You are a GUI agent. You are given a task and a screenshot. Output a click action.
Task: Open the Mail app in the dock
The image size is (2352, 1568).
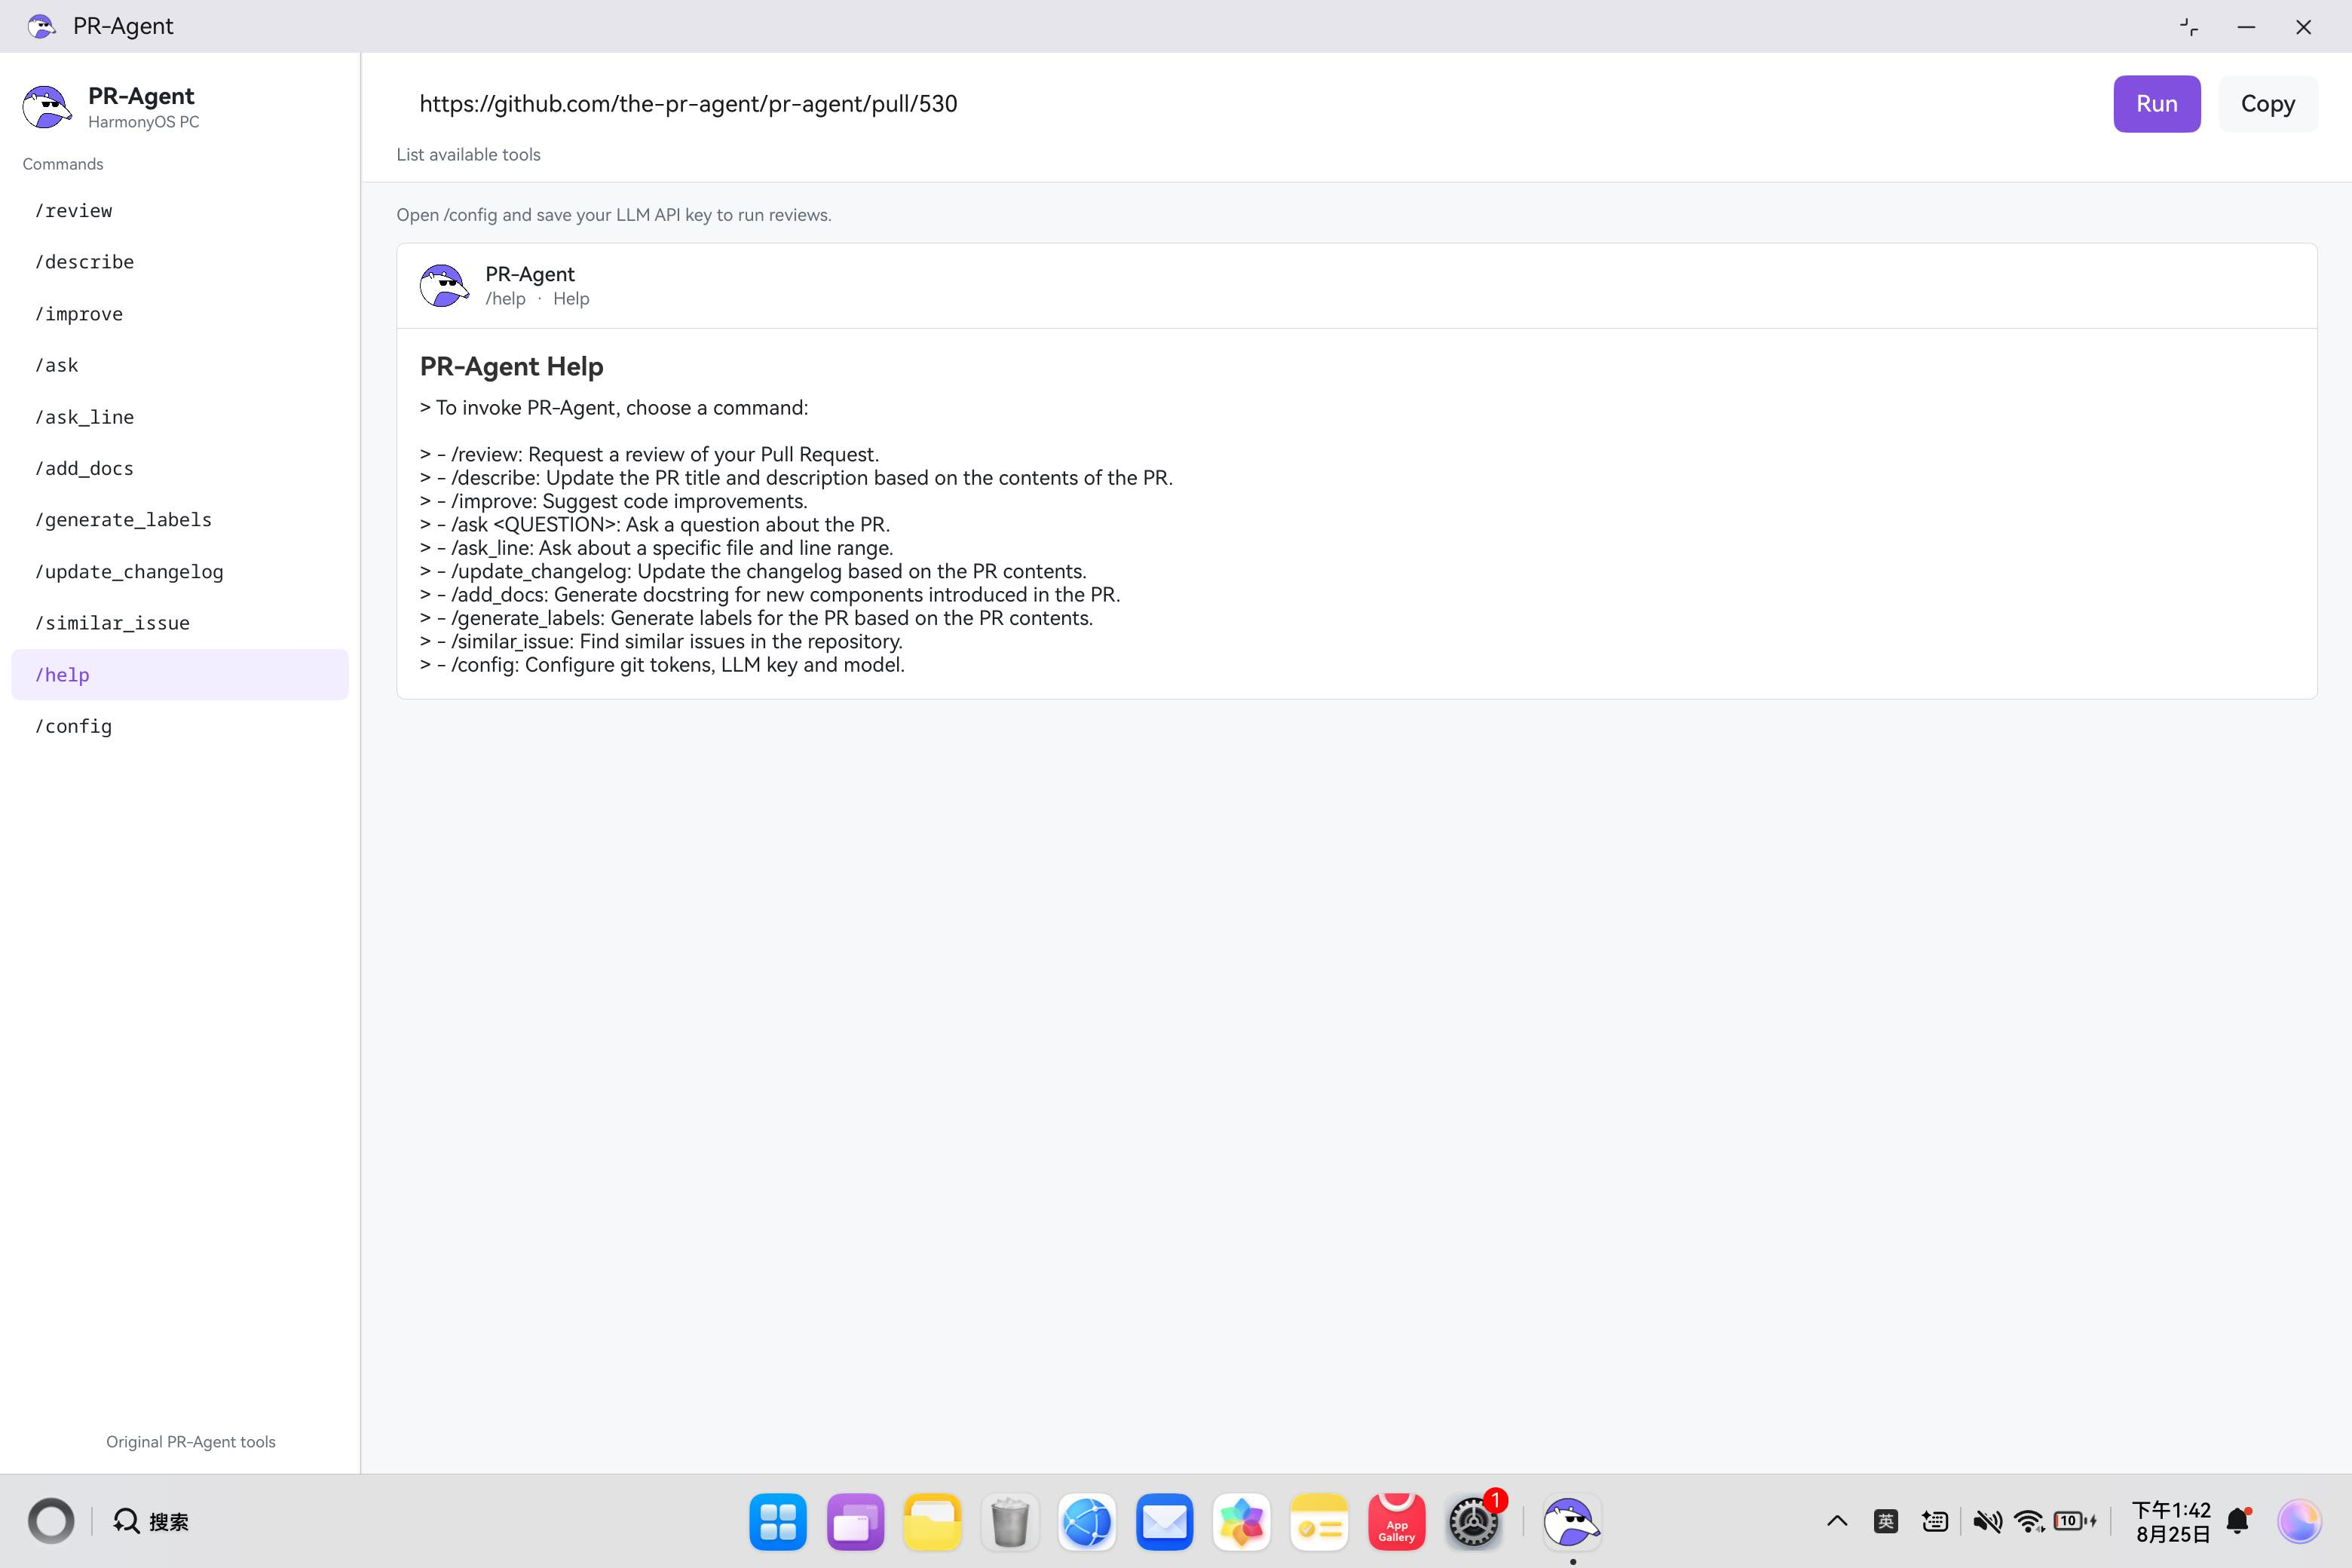click(1164, 1521)
